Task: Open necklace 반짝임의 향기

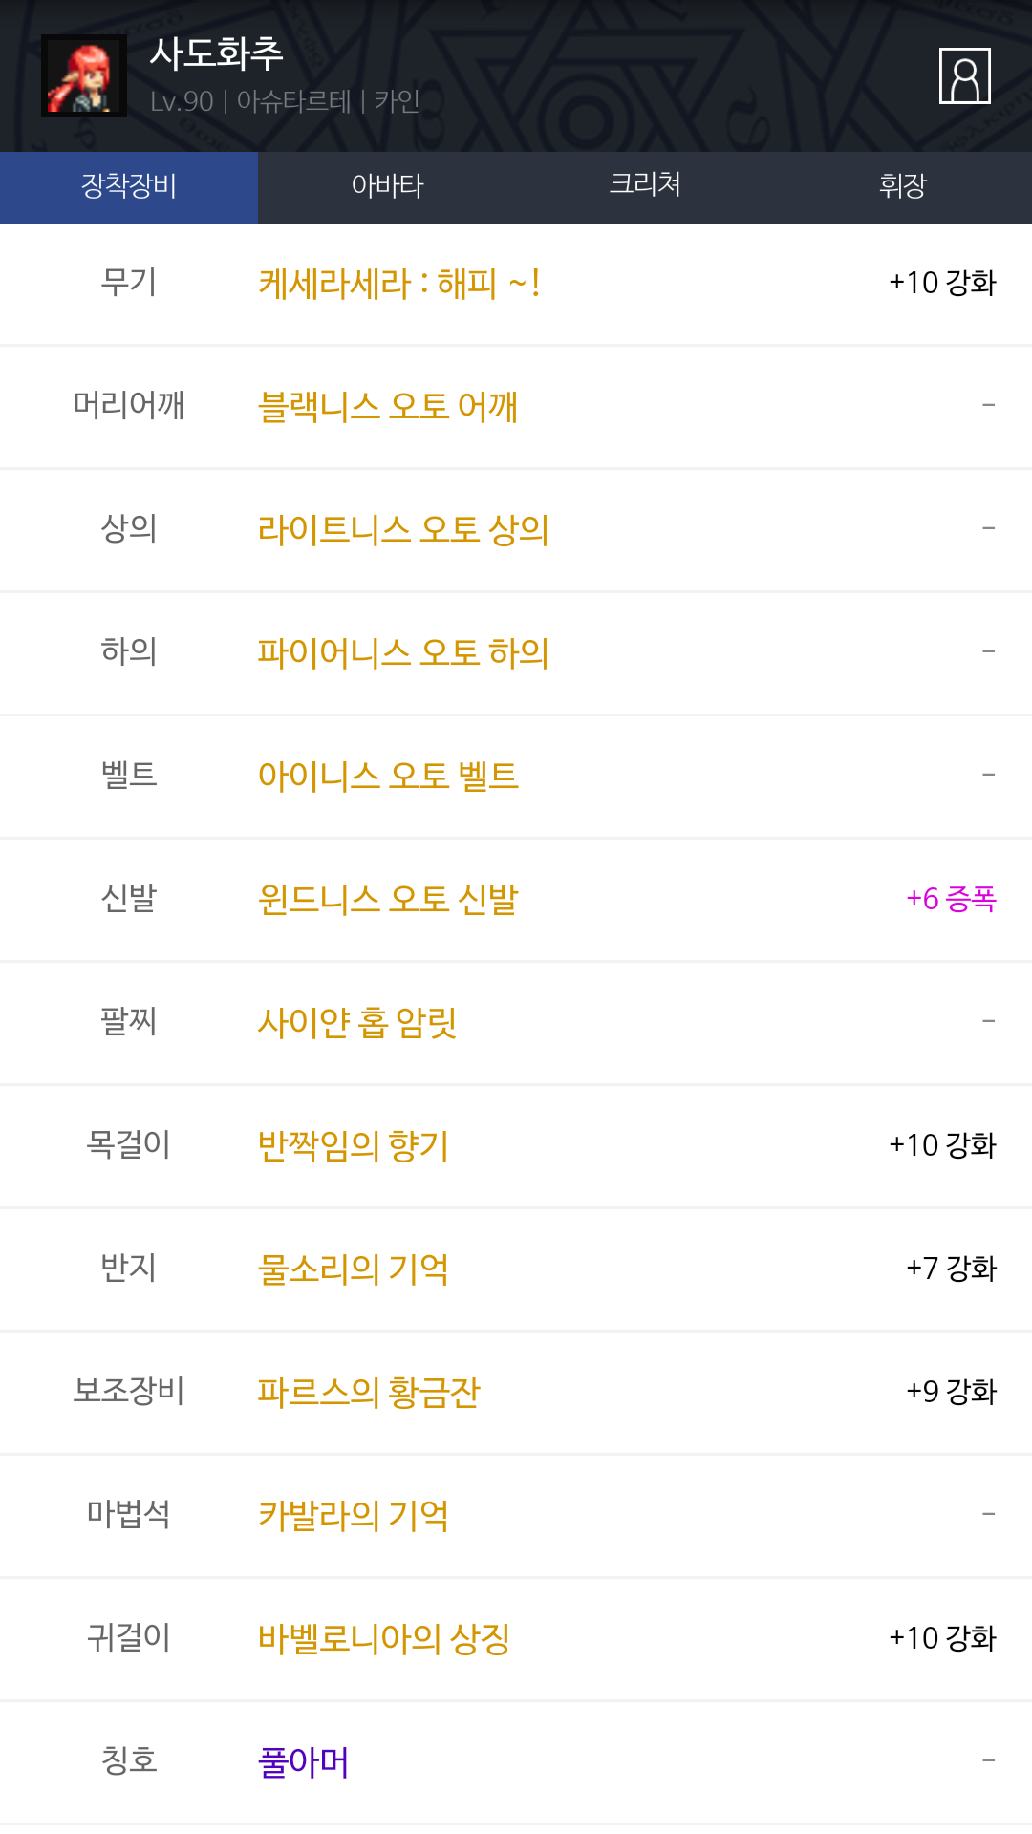Action: pos(354,1146)
